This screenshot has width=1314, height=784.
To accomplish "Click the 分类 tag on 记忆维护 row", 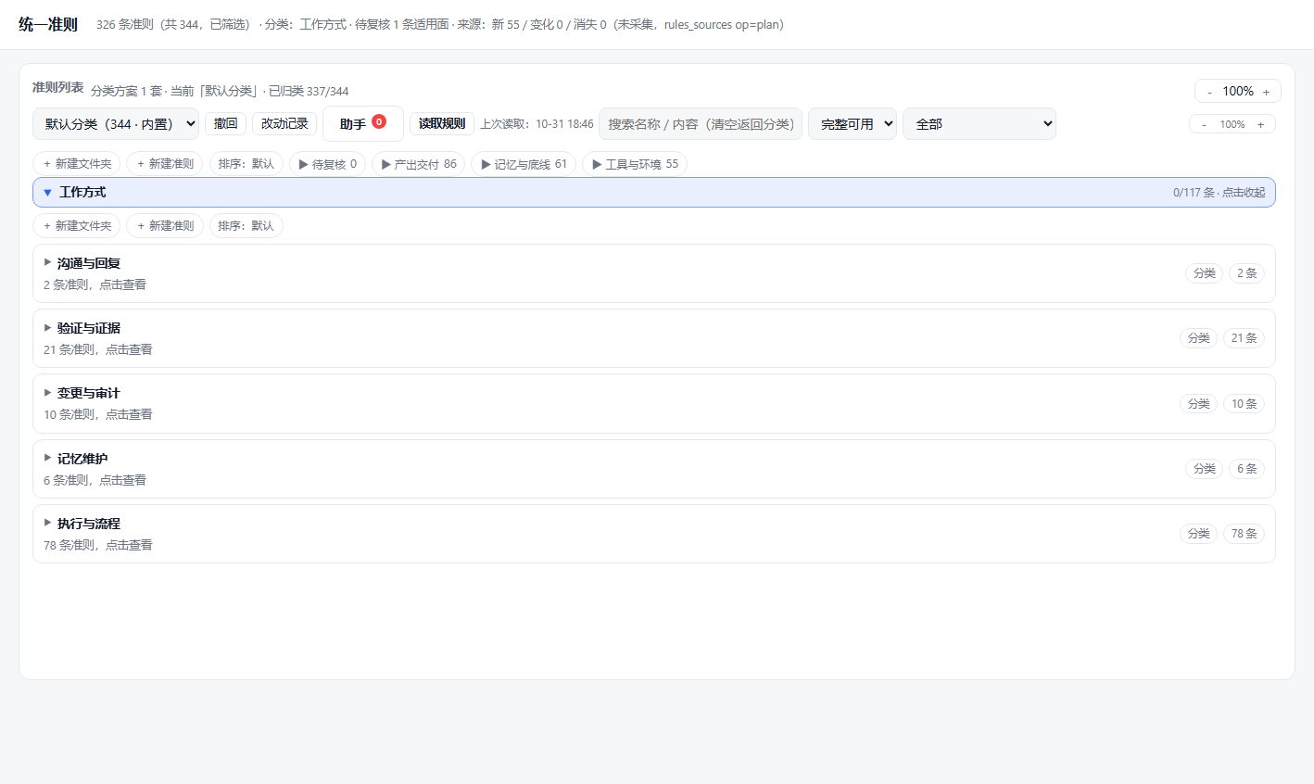I will [x=1205, y=469].
